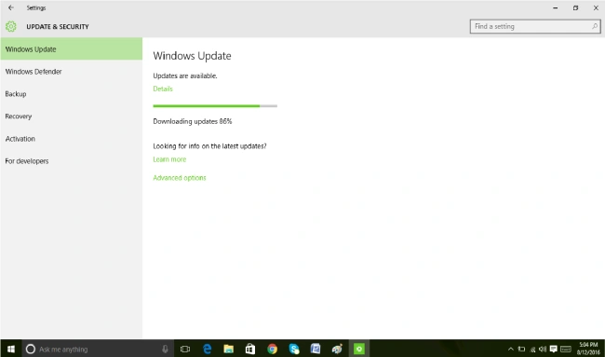Restore down the Settings window
Viewport: 605px width, 357px height.
pos(575,7)
